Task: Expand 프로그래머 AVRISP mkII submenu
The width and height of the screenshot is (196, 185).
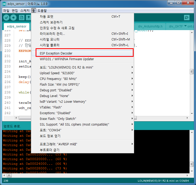Action: coord(83,144)
